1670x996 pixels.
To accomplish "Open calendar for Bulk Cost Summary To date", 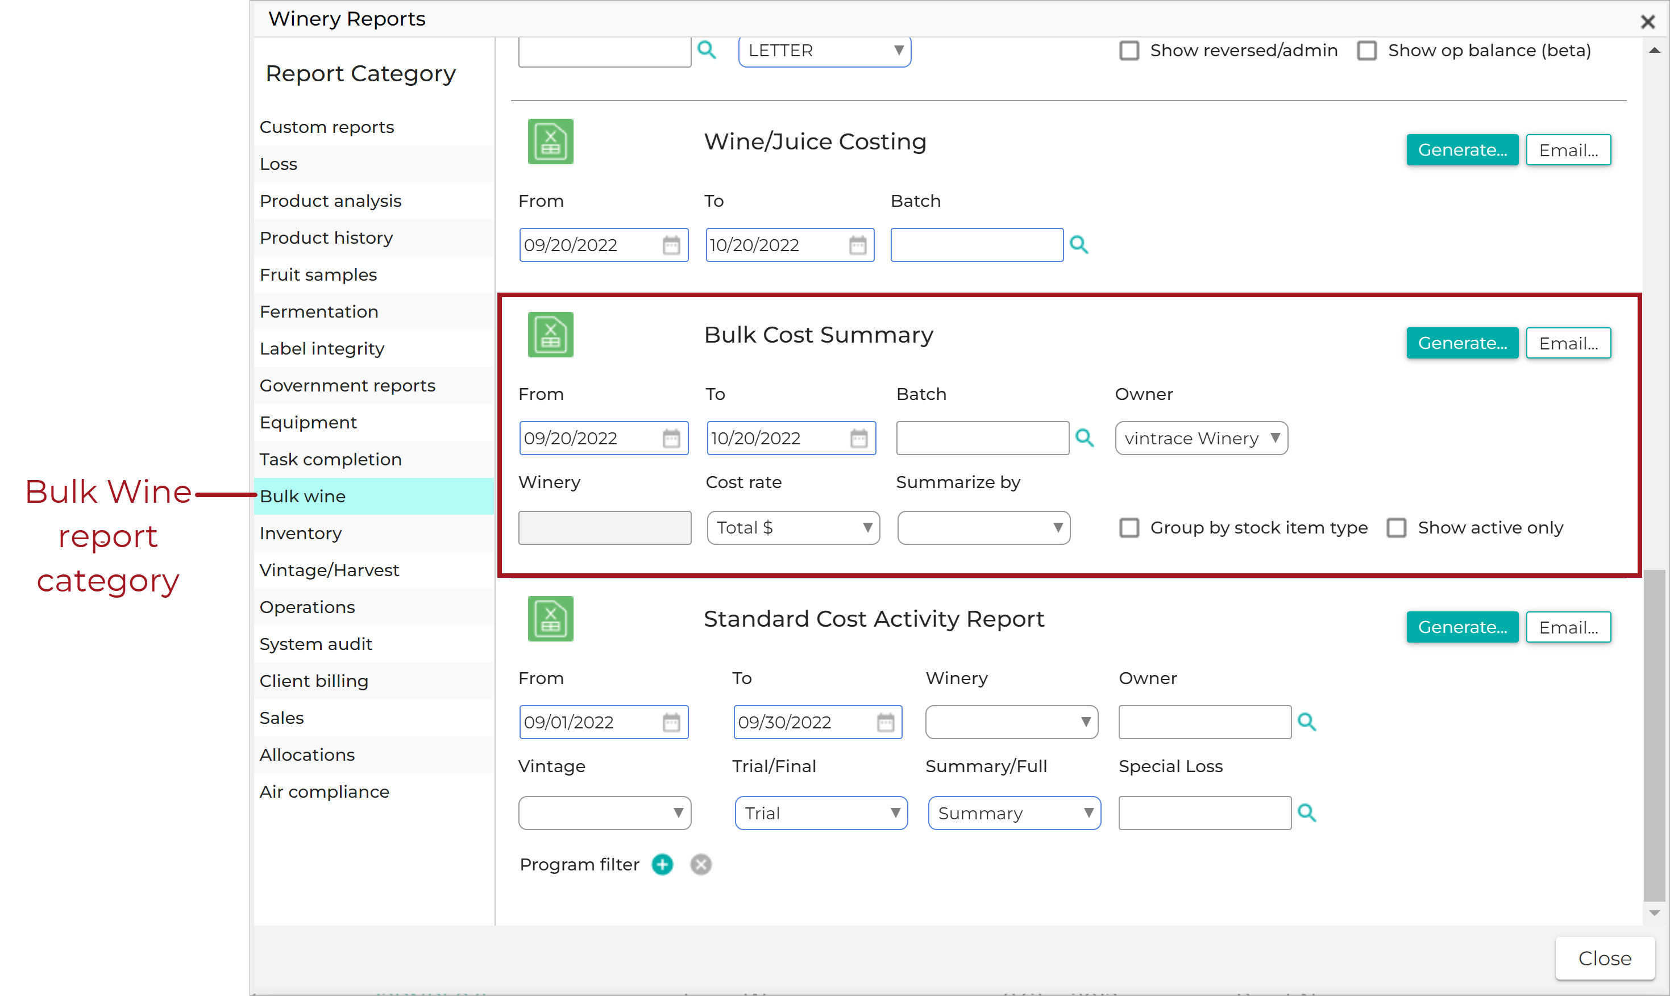I will pyautogui.click(x=859, y=438).
